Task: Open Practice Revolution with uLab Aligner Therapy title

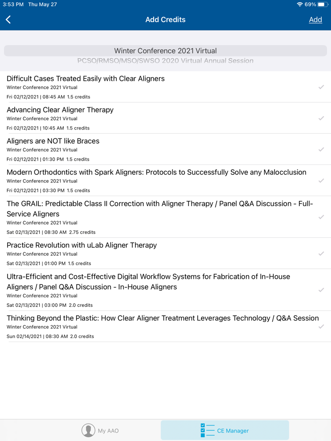Action: (82, 245)
